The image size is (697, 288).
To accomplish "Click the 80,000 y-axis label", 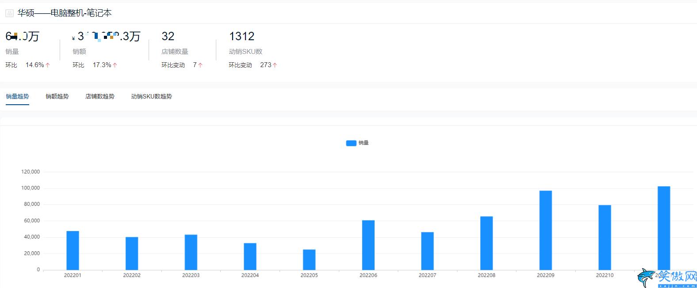I will pos(32,205).
